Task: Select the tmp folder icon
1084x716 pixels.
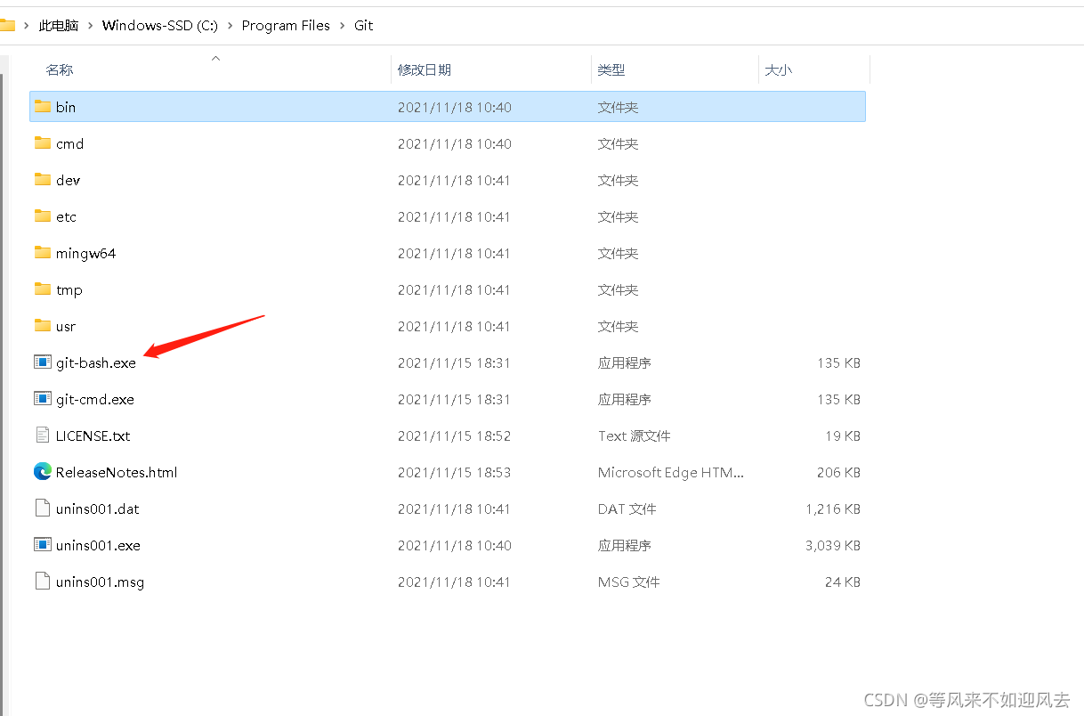Action: coord(43,289)
